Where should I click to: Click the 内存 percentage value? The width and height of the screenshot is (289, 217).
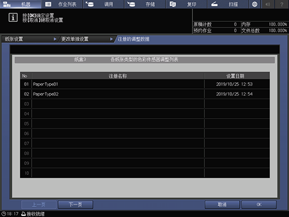278,24
